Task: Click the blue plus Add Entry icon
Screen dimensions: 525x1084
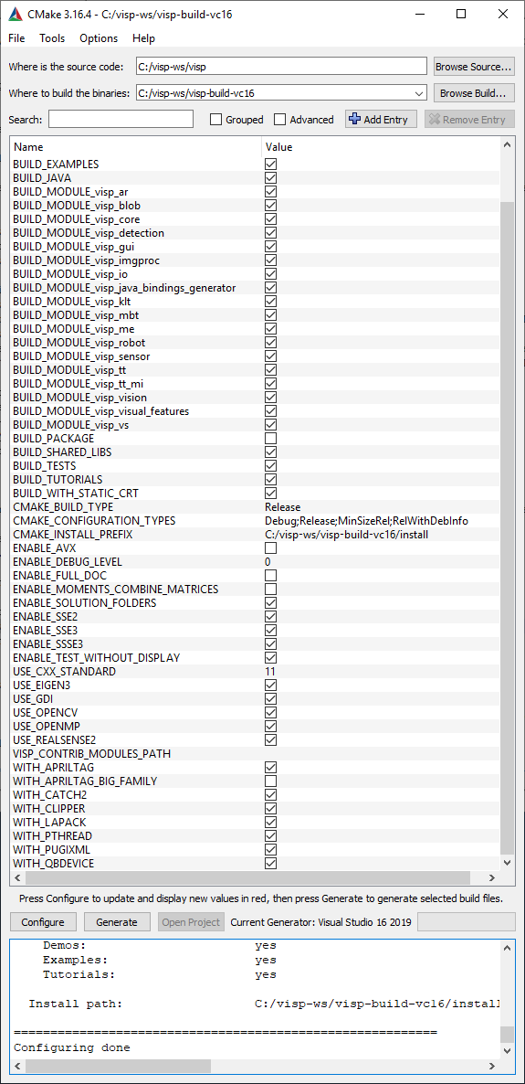Action: [x=354, y=119]
